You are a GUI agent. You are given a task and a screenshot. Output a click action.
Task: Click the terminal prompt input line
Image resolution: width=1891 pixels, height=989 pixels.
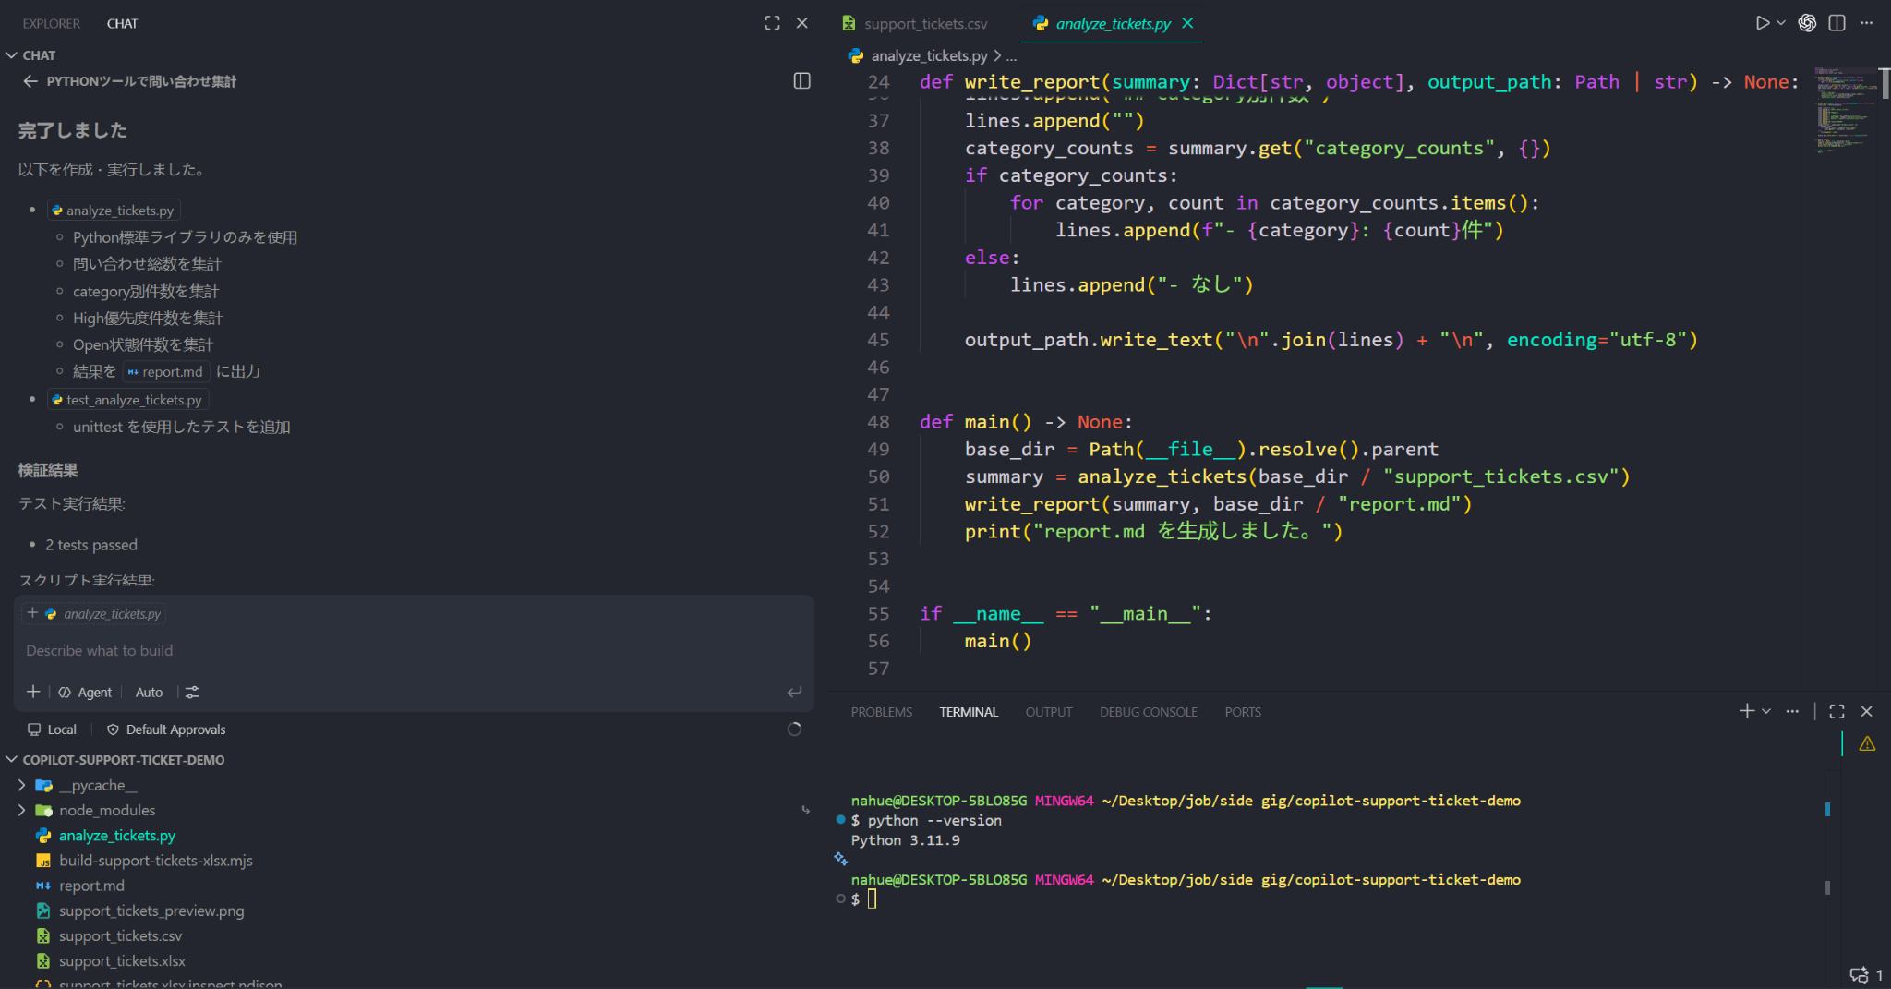click(x=1330, y=899)
